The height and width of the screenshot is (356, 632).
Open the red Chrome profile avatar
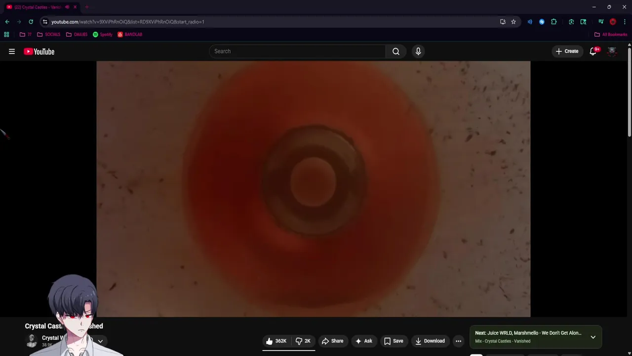pos(613,22)
